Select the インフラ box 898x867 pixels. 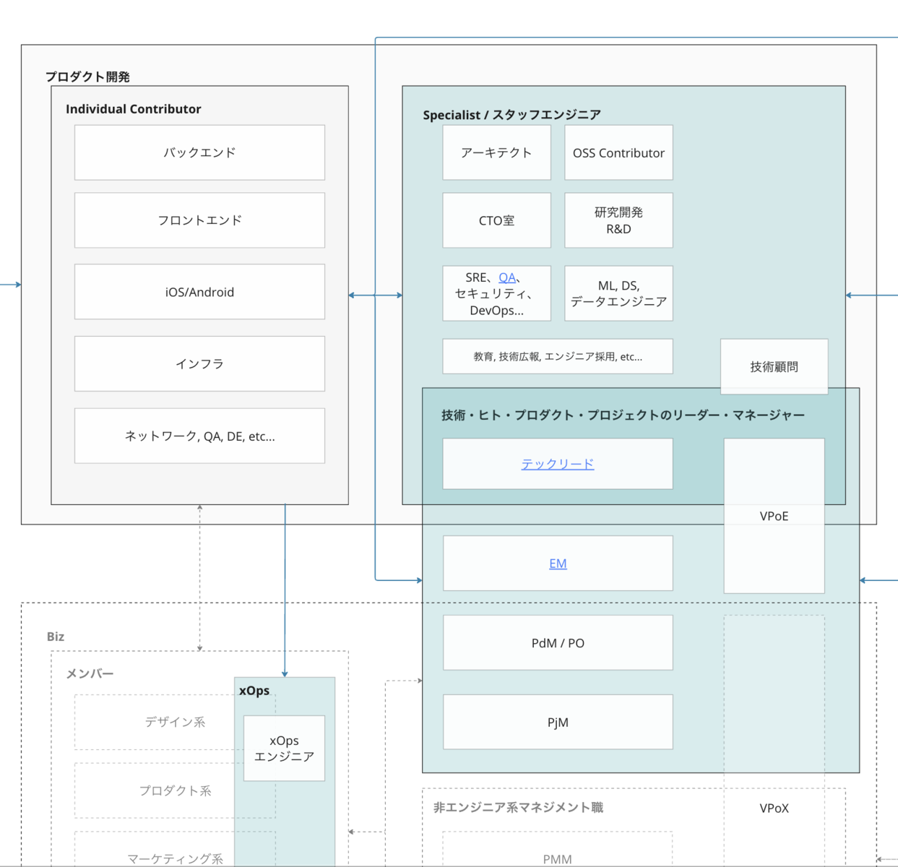coord(199,363)
